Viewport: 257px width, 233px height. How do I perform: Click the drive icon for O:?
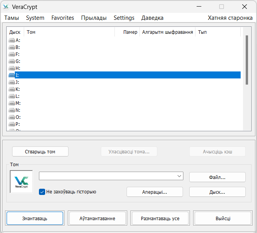point(12,117)
